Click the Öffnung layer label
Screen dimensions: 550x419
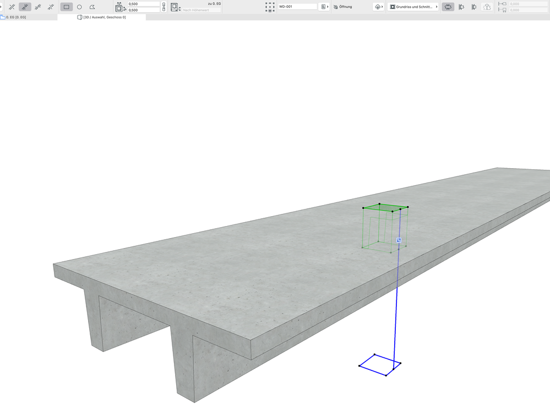(346, 7)
